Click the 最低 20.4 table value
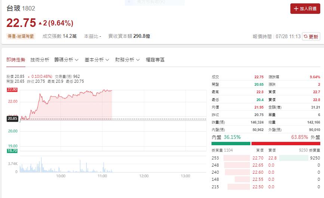The width and height of the screenshot is (324, 198). (260, 100)
